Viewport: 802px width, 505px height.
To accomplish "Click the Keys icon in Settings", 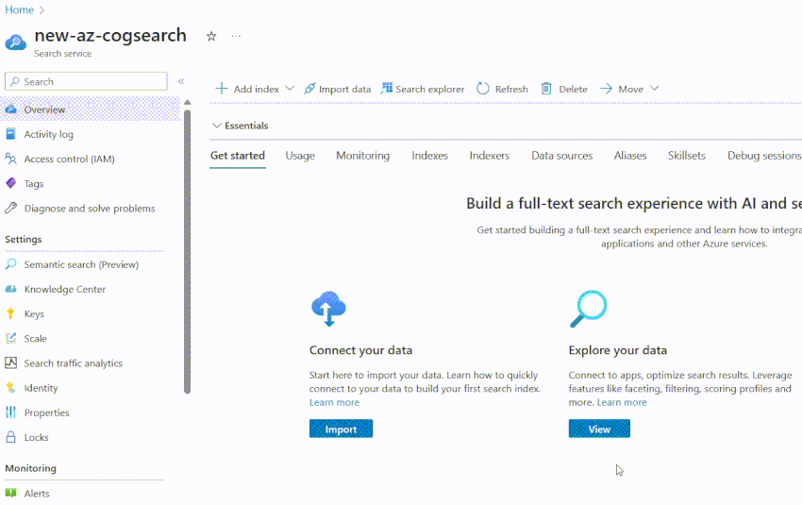I will (x=10, y=313).
